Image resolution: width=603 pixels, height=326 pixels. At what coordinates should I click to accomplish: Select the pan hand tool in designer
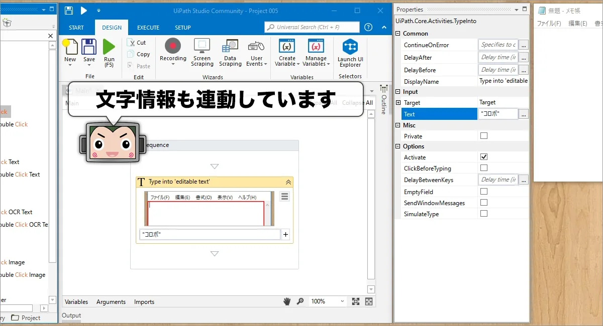[x=287, y=301]
